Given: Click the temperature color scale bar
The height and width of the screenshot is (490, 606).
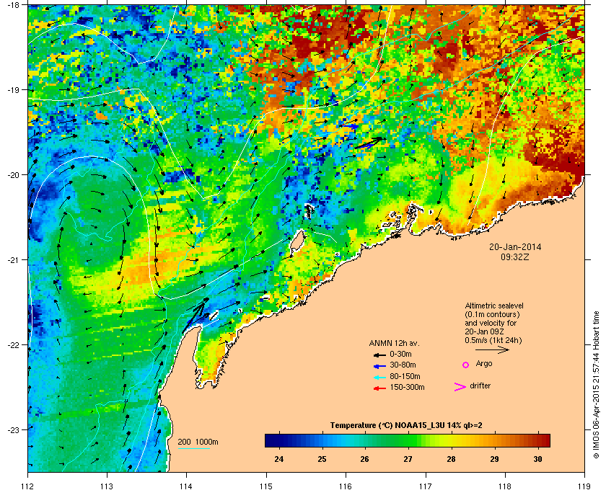Looking at the screenshot, I should click(408, 440).
